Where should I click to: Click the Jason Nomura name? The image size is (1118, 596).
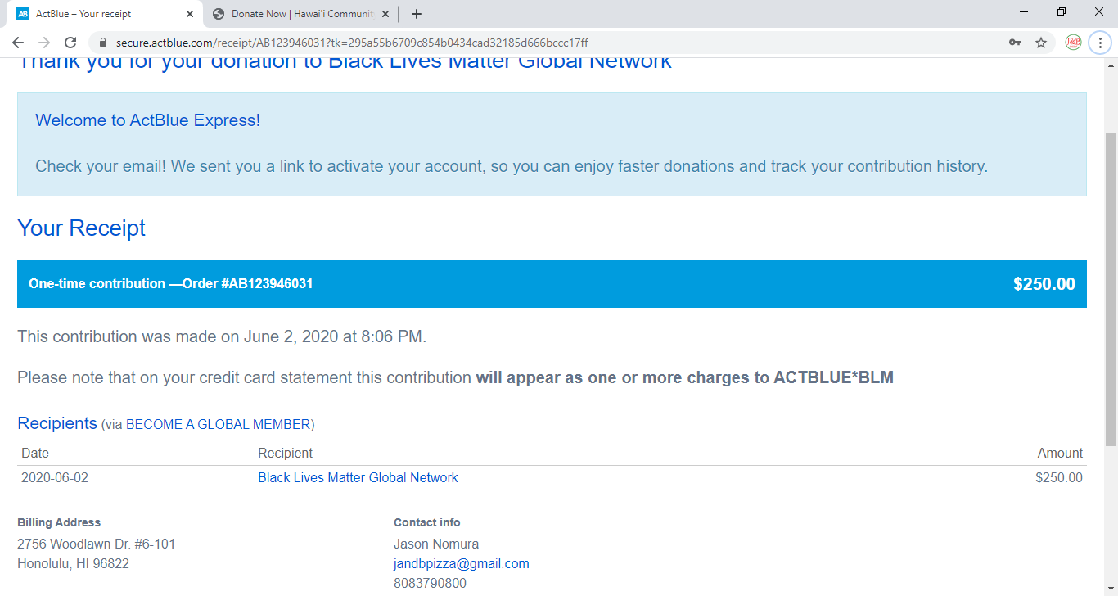(436, 544)
